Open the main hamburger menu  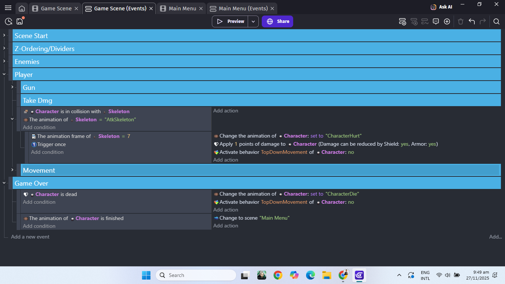point(8,8)
